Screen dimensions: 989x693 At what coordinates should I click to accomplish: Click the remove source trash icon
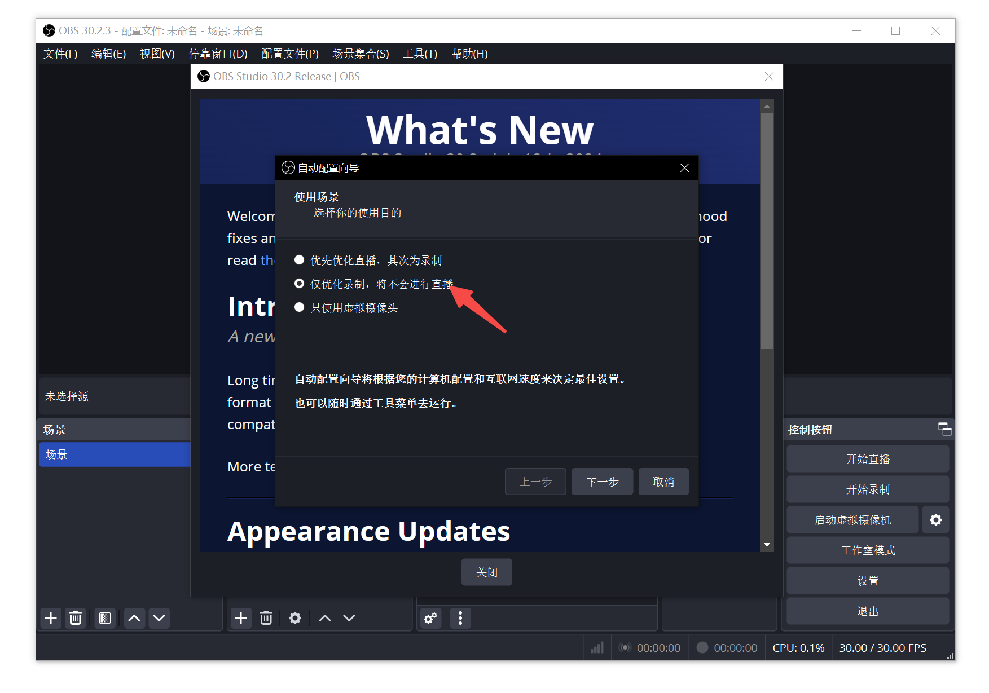pyautogui.click(x=266, y=618)
